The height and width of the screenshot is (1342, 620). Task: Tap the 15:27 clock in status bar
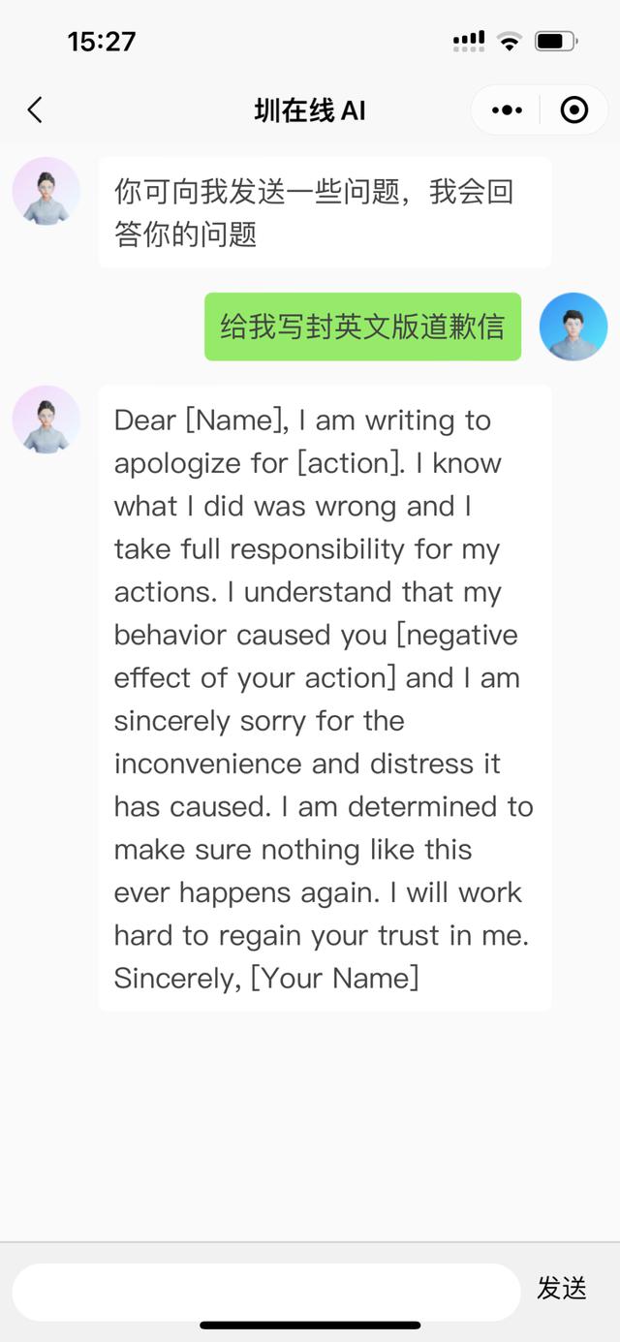(102, 41)
